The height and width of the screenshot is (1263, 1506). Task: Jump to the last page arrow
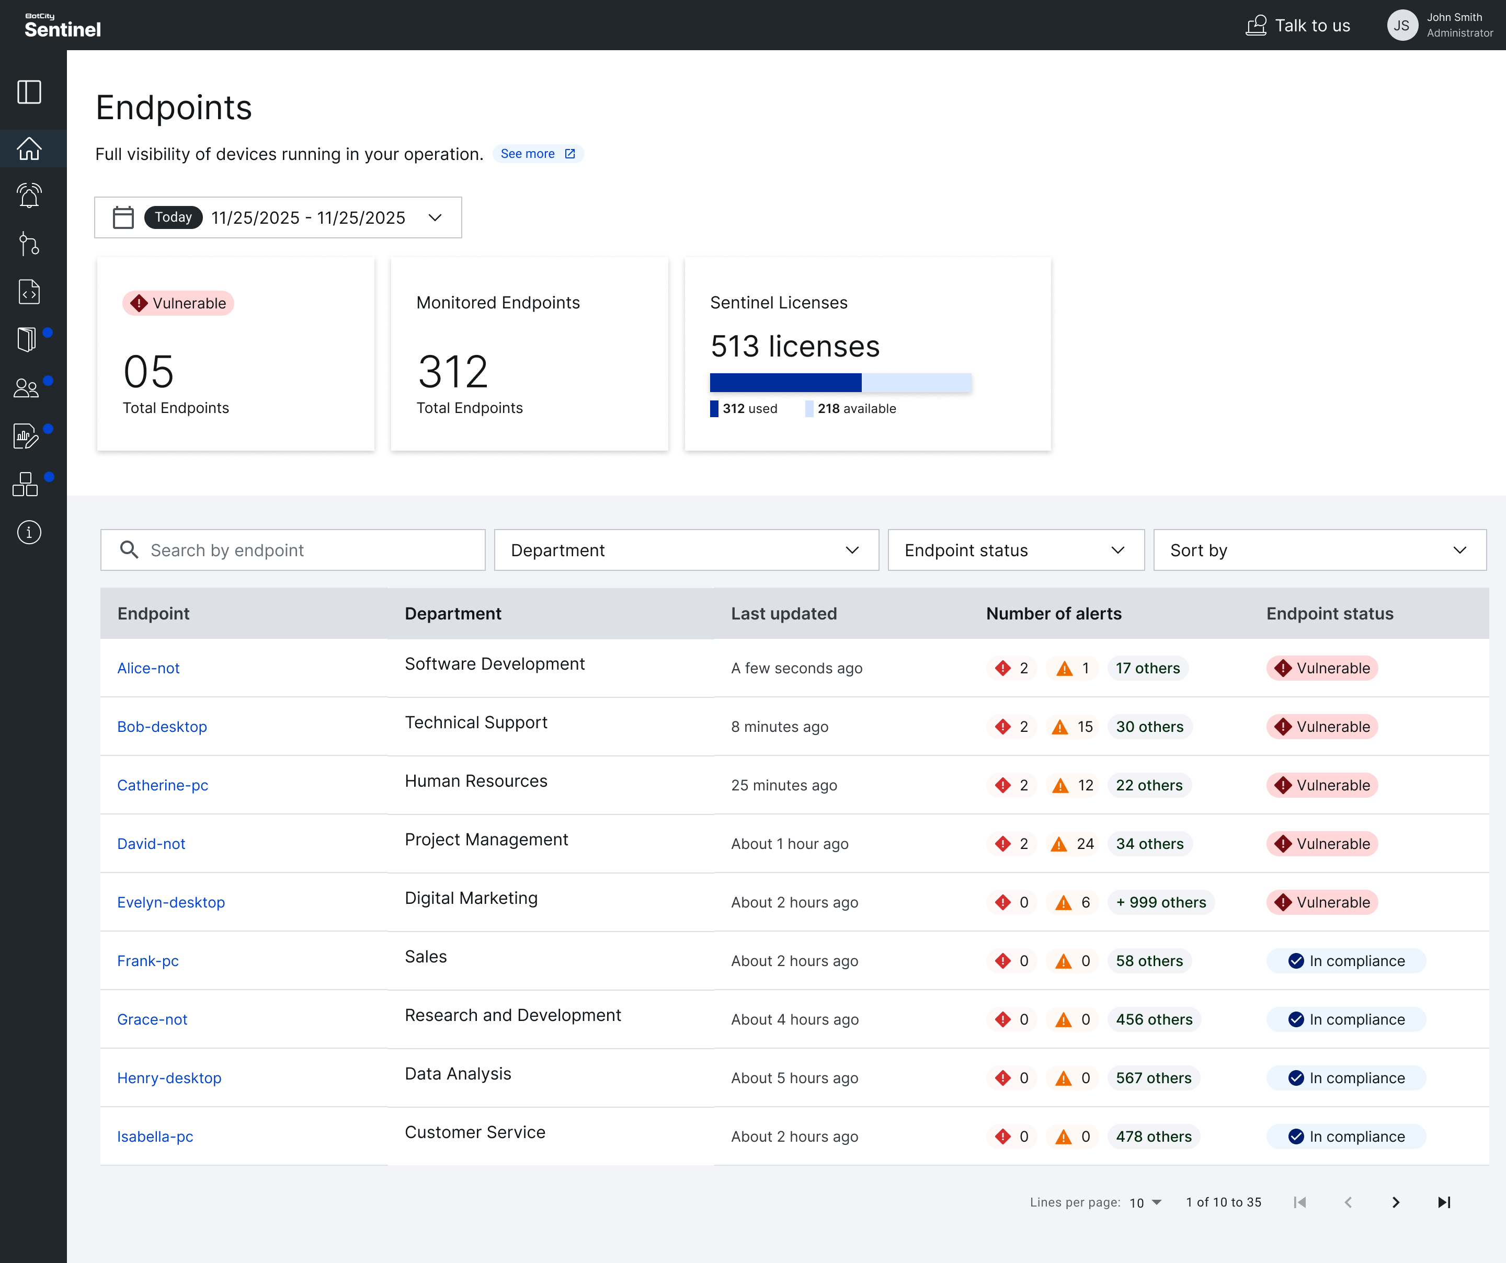coord(1444,1202)
